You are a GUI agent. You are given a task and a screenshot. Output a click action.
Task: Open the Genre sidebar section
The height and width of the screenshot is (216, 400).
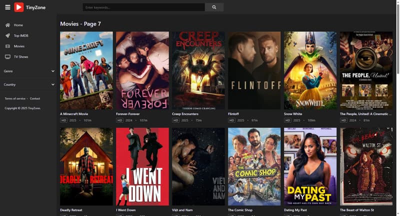[x=29, y=71]
